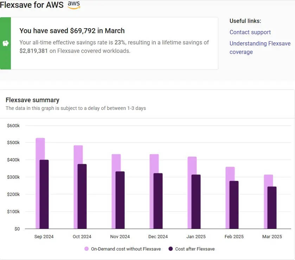
Task: Open the Contact support link
Action: 250,32
